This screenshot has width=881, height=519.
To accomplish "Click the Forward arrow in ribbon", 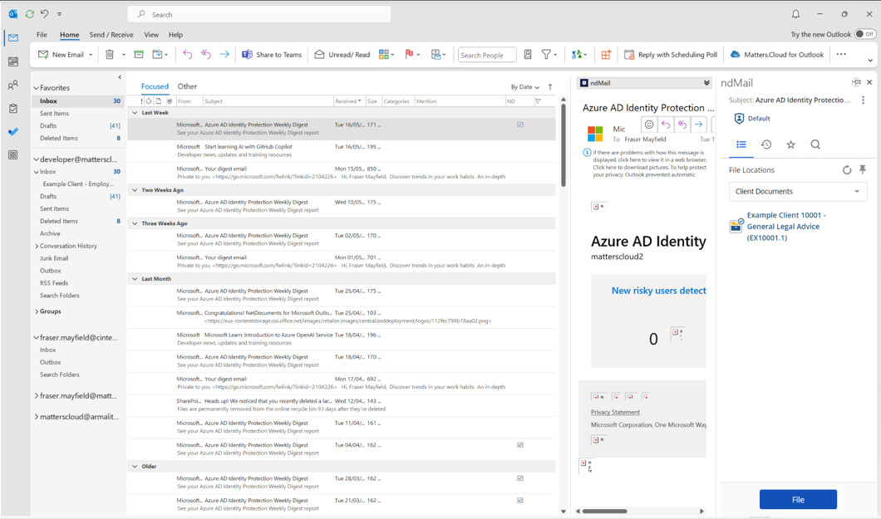I will pos(224,55).
